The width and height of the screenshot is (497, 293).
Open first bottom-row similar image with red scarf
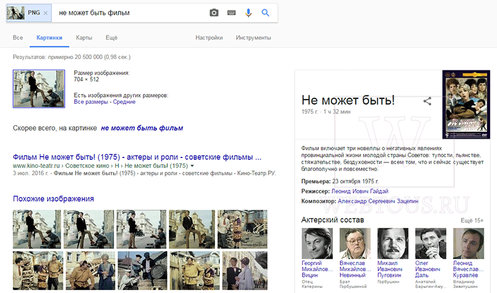coord(38,271)
